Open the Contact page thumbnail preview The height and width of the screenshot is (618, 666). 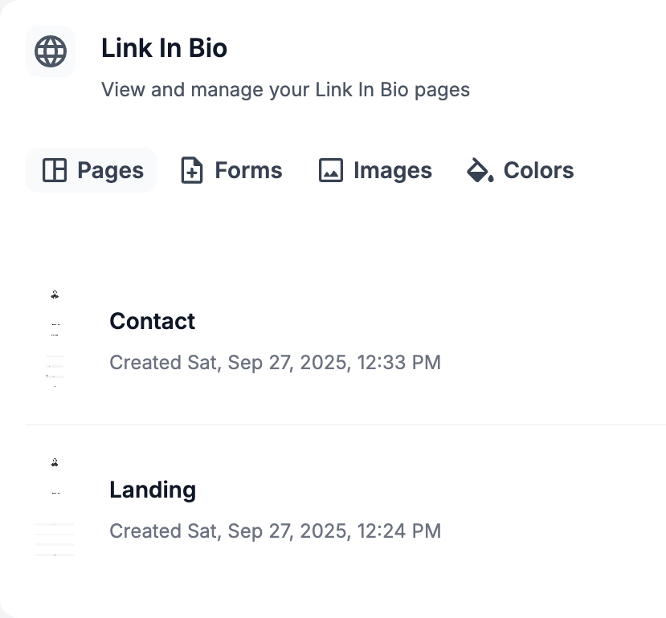pos(55,340)
